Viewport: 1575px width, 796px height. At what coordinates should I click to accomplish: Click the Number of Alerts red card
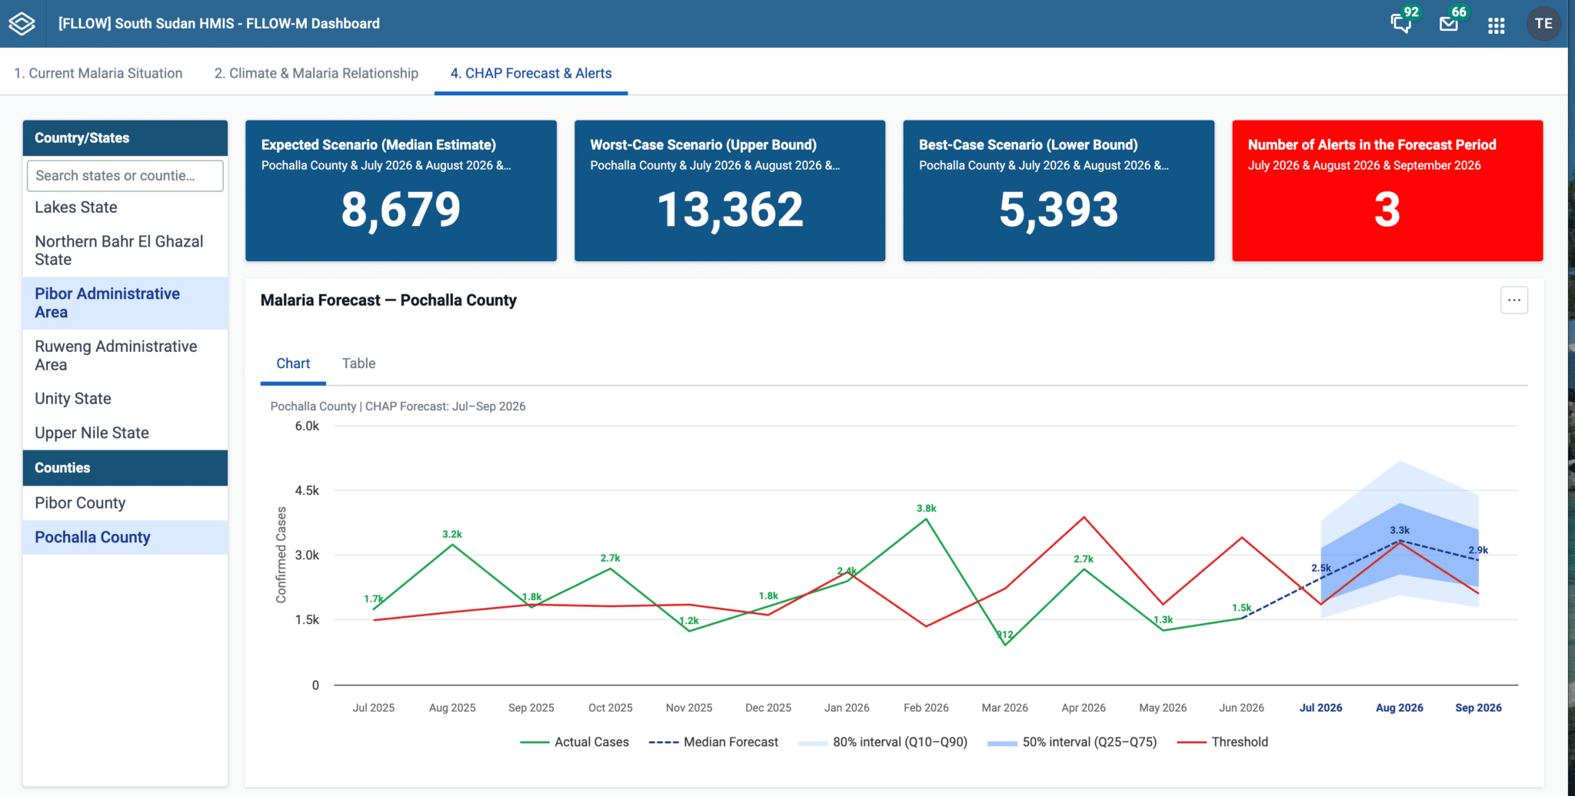pyautogui.click(x=1387, y=191)
